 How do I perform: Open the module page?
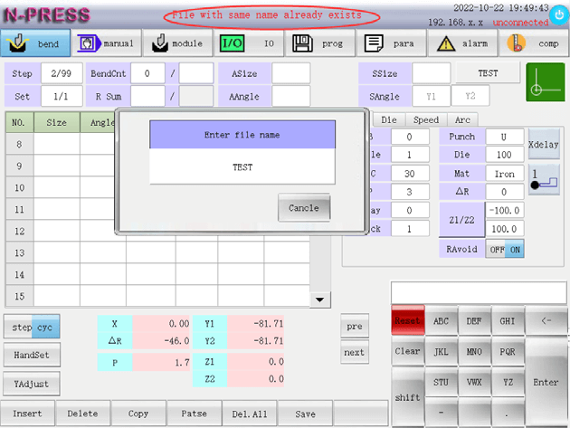176,43
